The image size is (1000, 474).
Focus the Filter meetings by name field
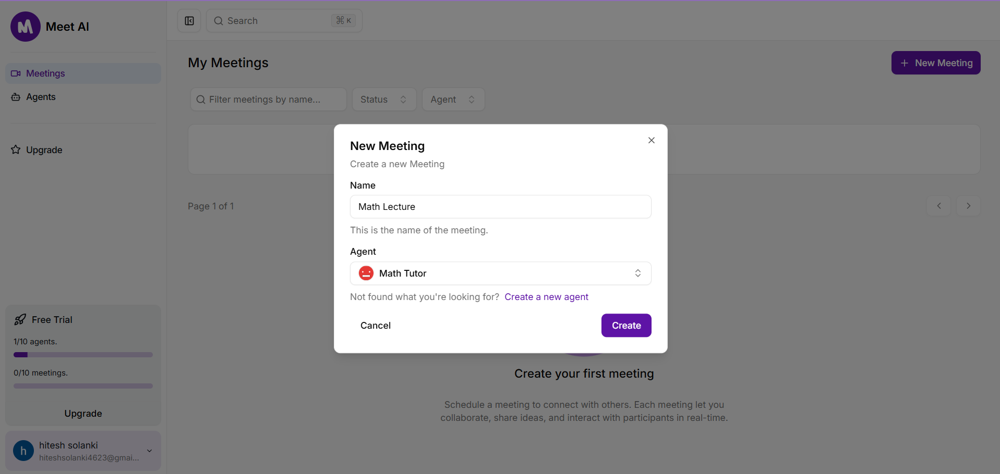[x=269, y=99]
